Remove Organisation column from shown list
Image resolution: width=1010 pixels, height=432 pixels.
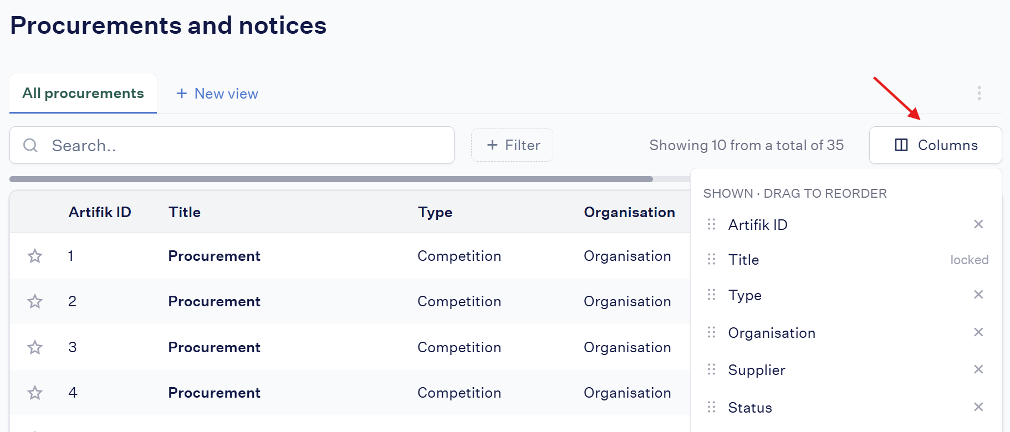click(x=978, y=332)
